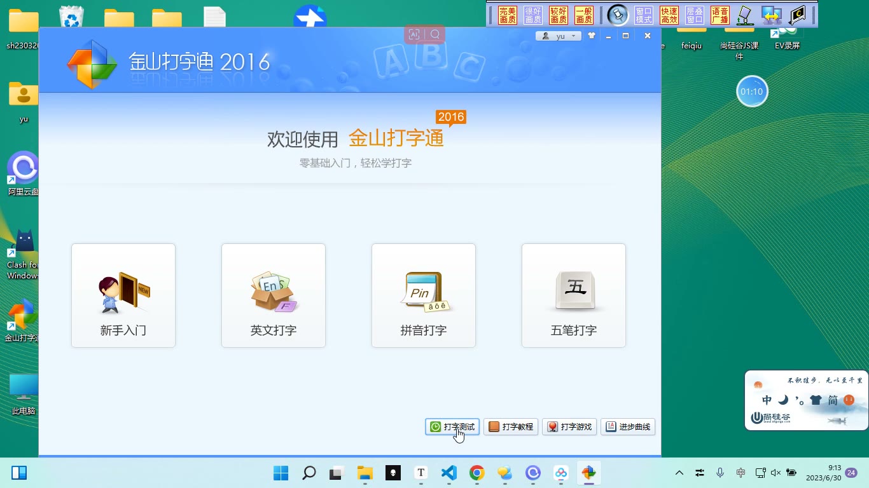
Task: Select 一般画质 quality in broadcast toolbar
Action: tap(584, 15)
